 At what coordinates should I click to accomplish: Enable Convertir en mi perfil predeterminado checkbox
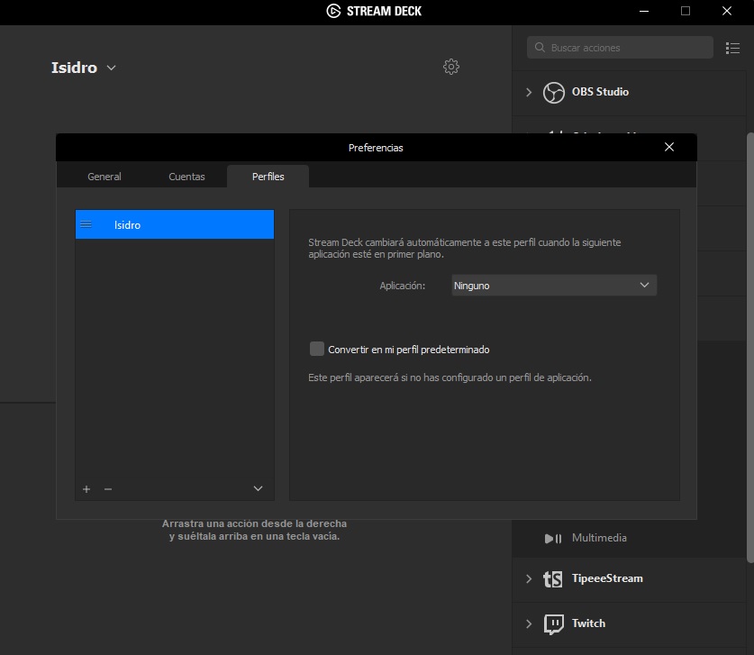(x=317, y=349)
